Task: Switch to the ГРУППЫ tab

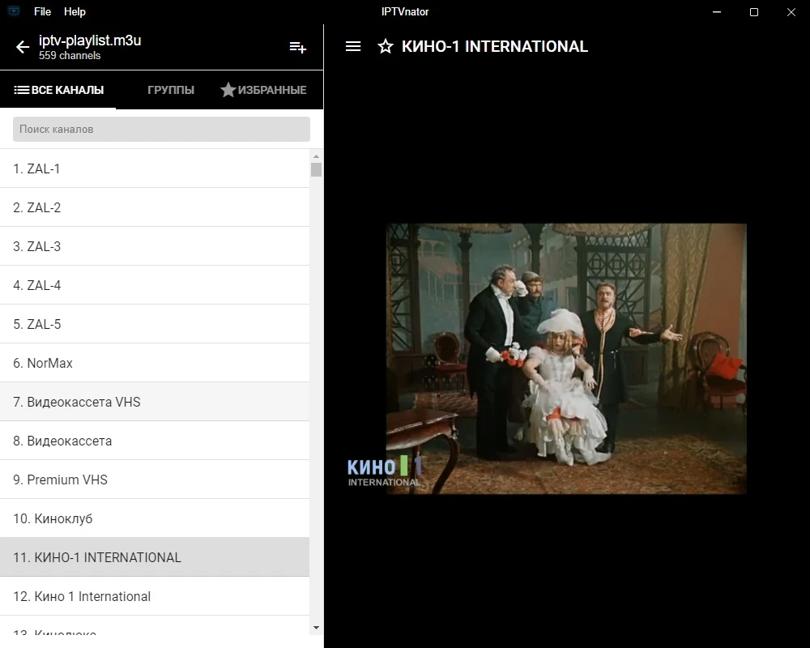Action: [170, 90]
